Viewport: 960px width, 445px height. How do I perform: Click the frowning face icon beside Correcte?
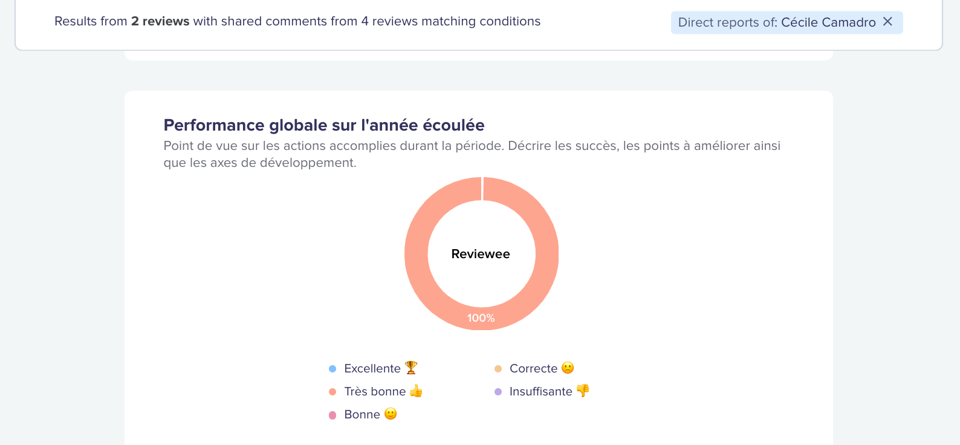(568, 368)
